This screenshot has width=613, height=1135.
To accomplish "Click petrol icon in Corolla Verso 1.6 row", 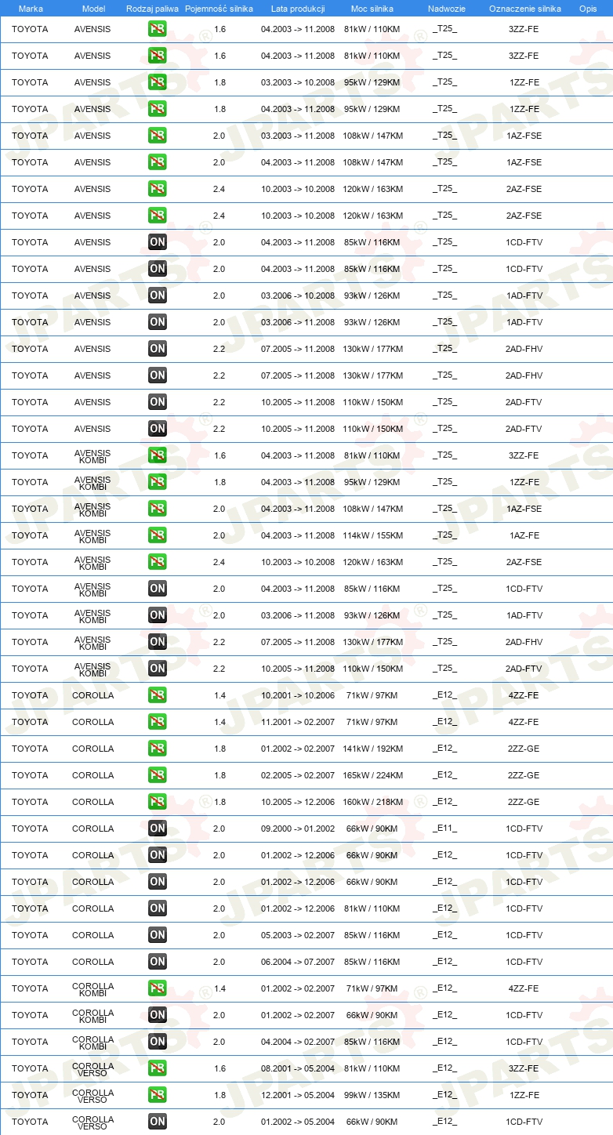I will pos(158,1068).
